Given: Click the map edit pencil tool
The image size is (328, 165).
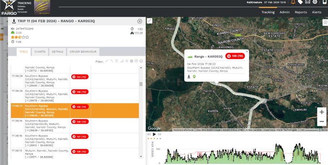Looking at the screenshot, I should [150, 21].
